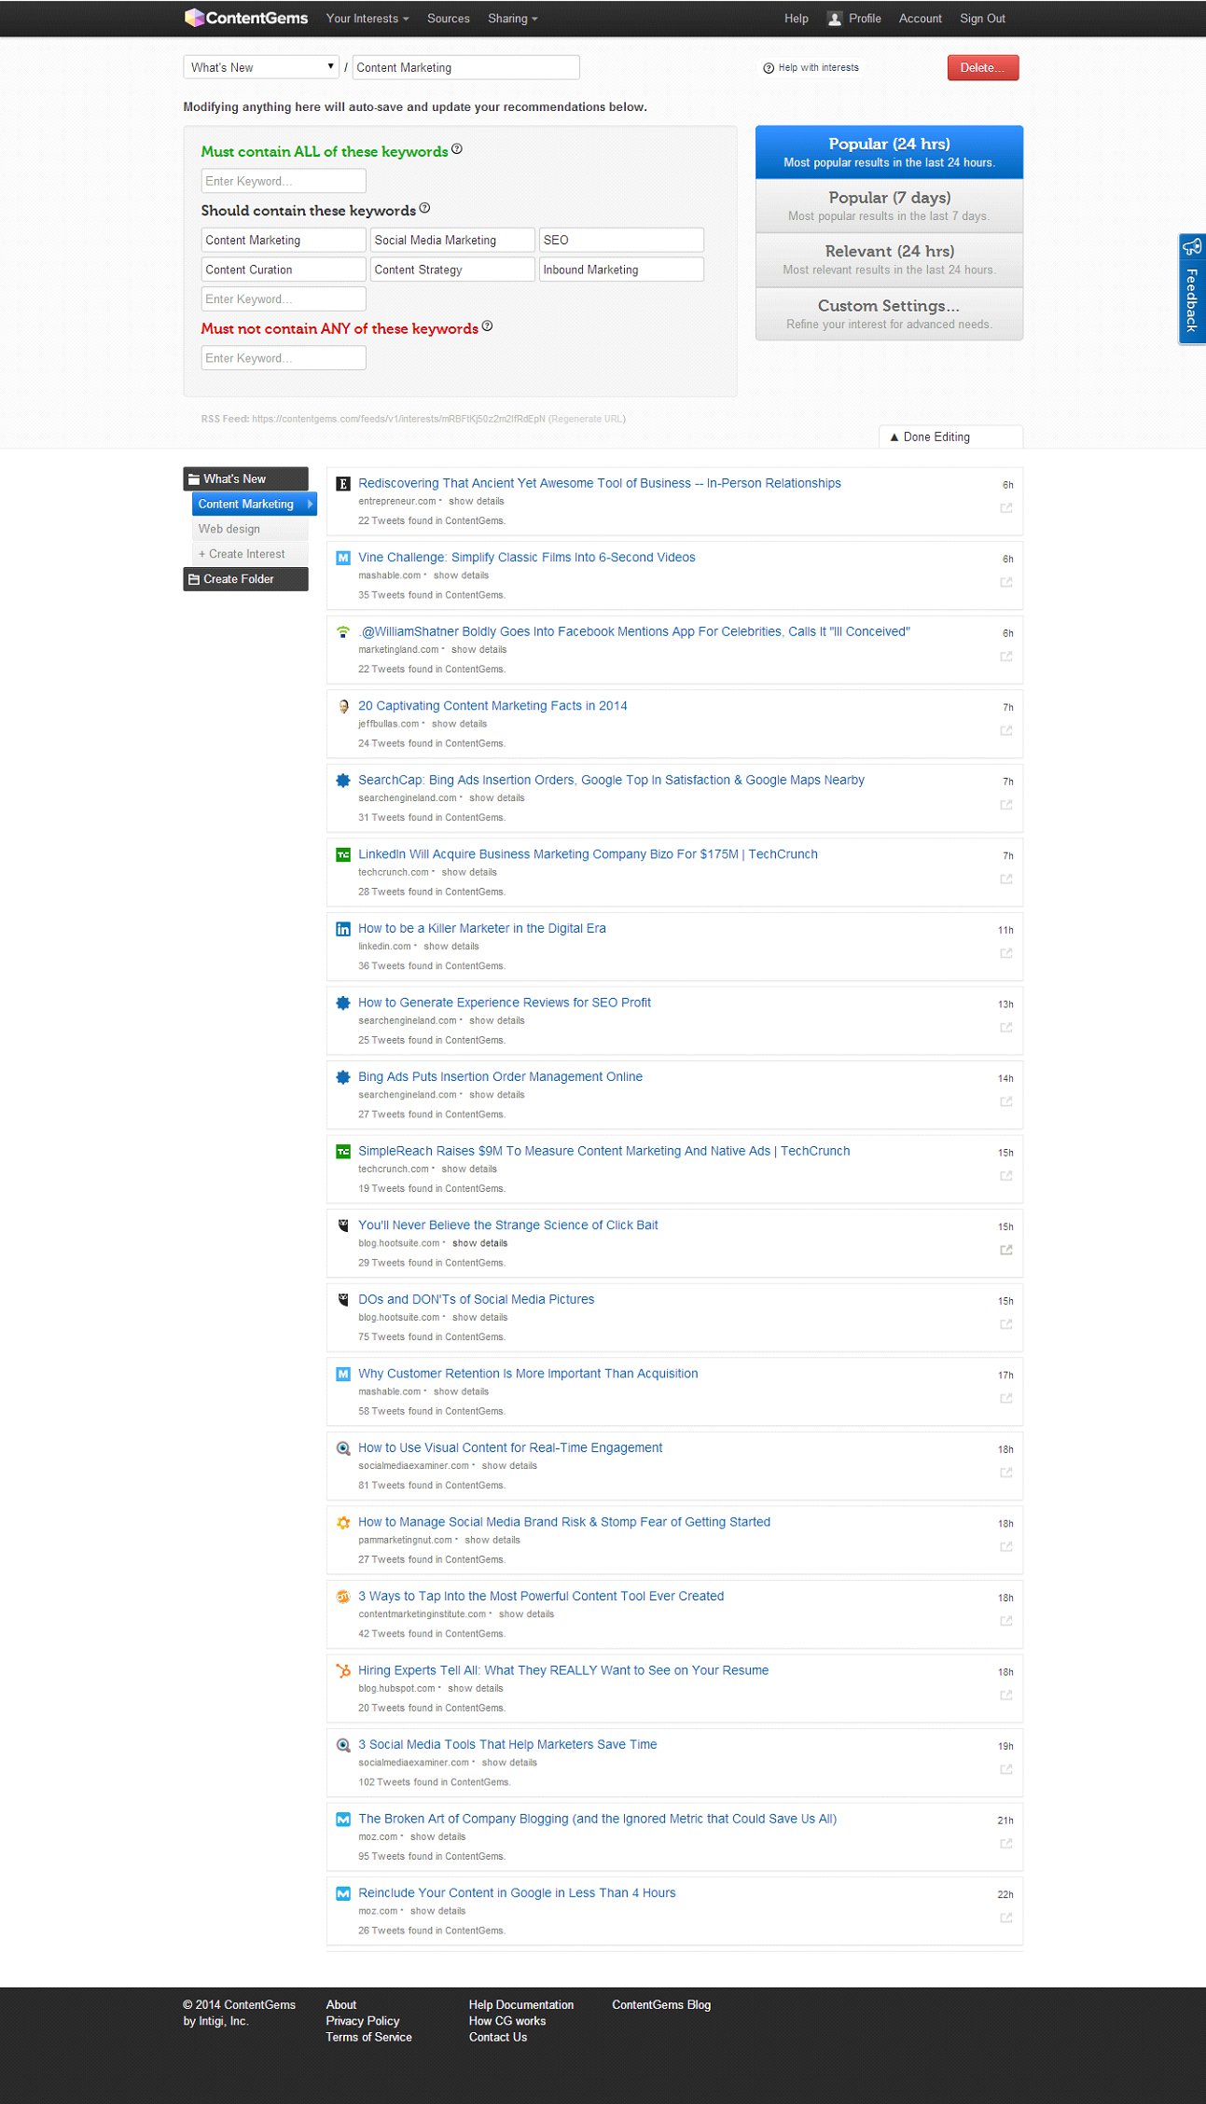
Task: Click share icon for Vine Challenge article
Action: click(x=1006, y=582)
